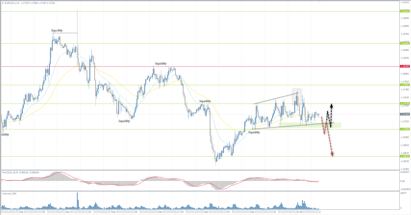Click the Volumes indicator label
Screen dimensions: 411x215
8,194
